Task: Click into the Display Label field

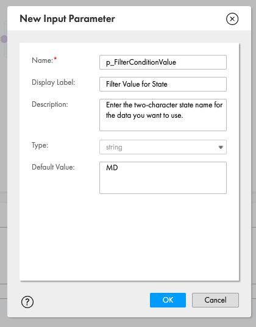Action: click(x=163, y=84)
